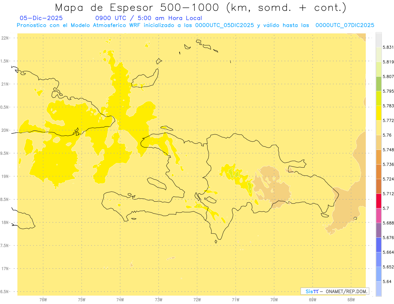
Task: Click the legend value 5.676
Action: [388, 238]
